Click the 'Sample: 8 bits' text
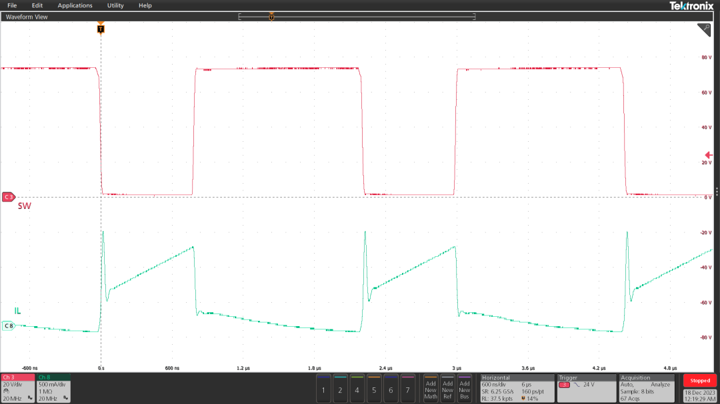The image size is (720, 404). [637, 391]
